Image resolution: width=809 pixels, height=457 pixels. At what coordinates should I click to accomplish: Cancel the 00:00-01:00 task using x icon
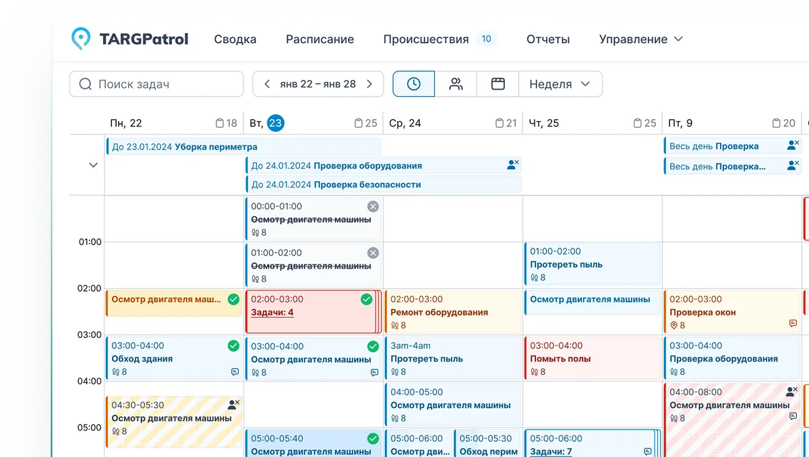[x=373, y=207]
